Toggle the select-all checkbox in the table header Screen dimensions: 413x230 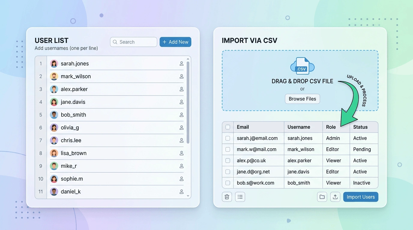click(x=228, y=127)
